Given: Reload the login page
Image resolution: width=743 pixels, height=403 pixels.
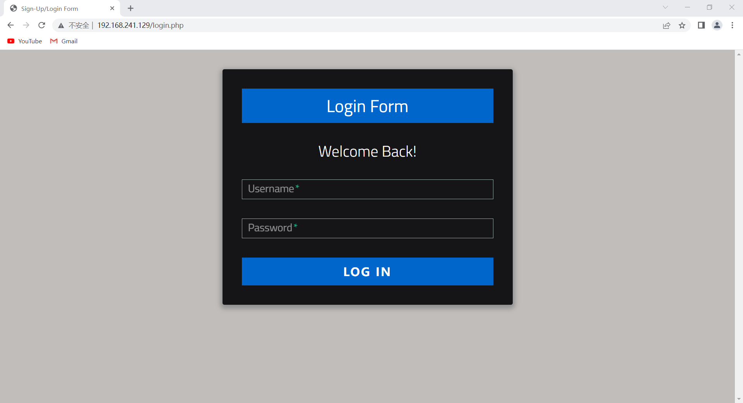Looking at the screenshot, I should tap(42, 25).
